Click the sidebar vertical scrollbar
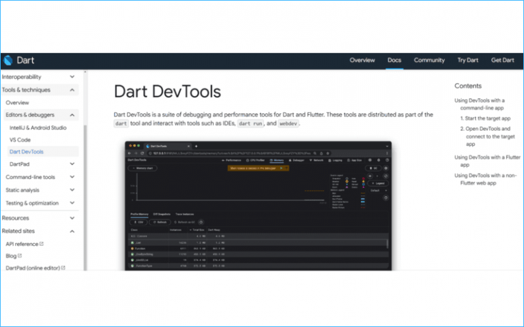This screenshot has height=327, width=524. pos(85,198)
